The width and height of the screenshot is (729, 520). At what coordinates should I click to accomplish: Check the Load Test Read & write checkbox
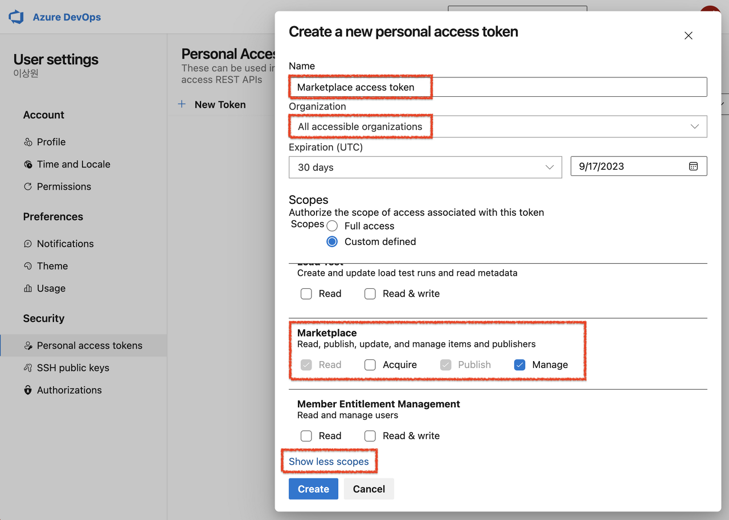click(x=370, y=294)
